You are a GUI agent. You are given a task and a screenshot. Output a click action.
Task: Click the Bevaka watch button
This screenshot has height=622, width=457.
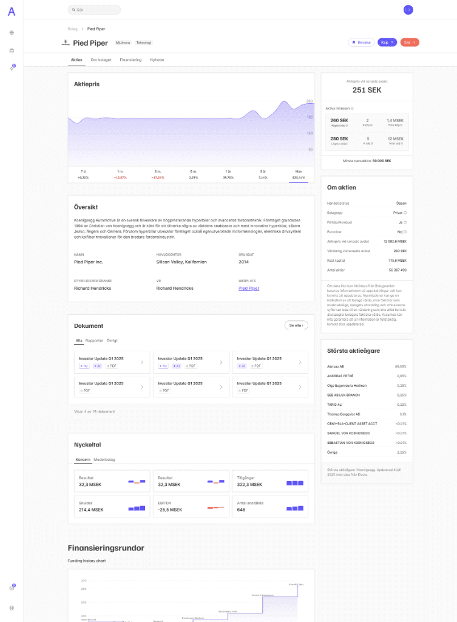(x=361, y=43)
